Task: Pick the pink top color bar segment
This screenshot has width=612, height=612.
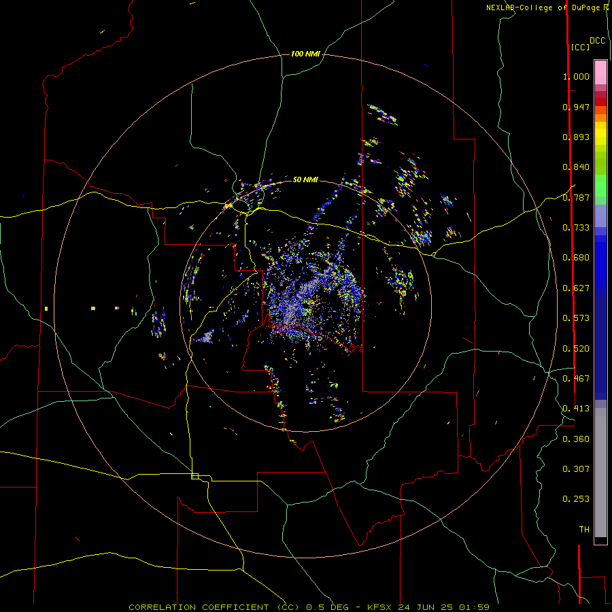Action: [x=600, y=72]
